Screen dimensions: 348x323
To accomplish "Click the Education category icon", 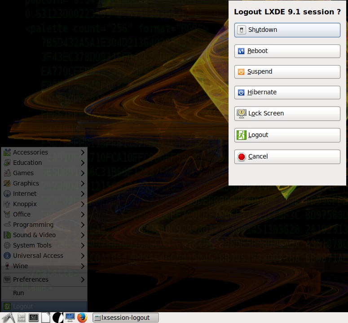I will pos(7,163).
